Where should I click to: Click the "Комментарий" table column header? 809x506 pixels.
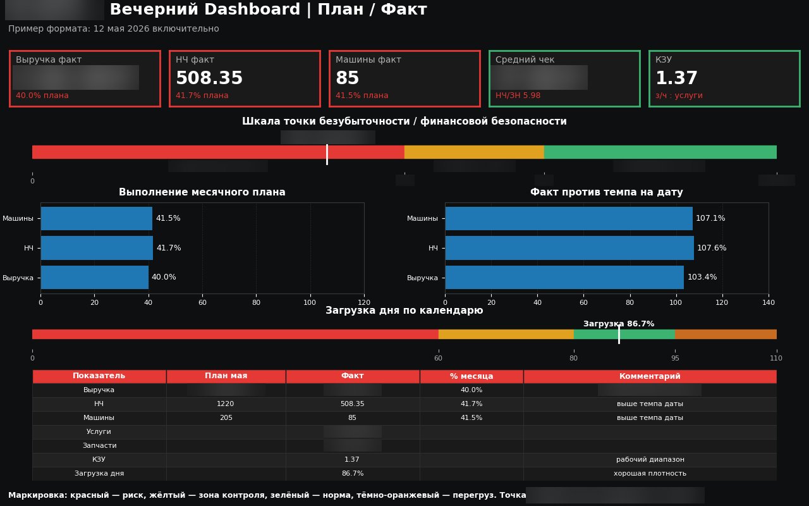650,376
